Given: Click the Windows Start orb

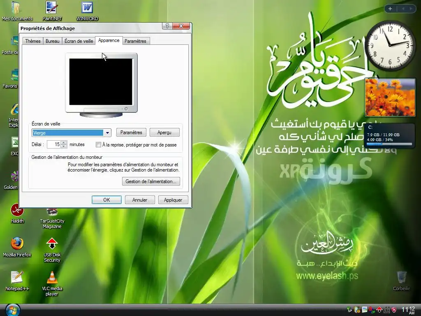Looking at the screenshot, I should pos(13,310).
